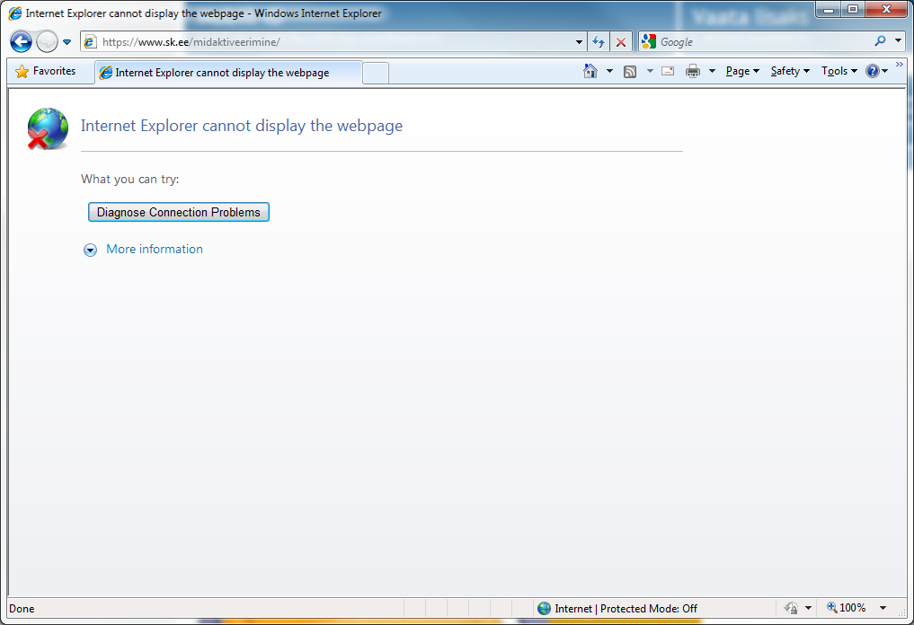Viewport: 914px width, 625px height.
Task: Refresh the page with the refresh icon
Action: 599,42
